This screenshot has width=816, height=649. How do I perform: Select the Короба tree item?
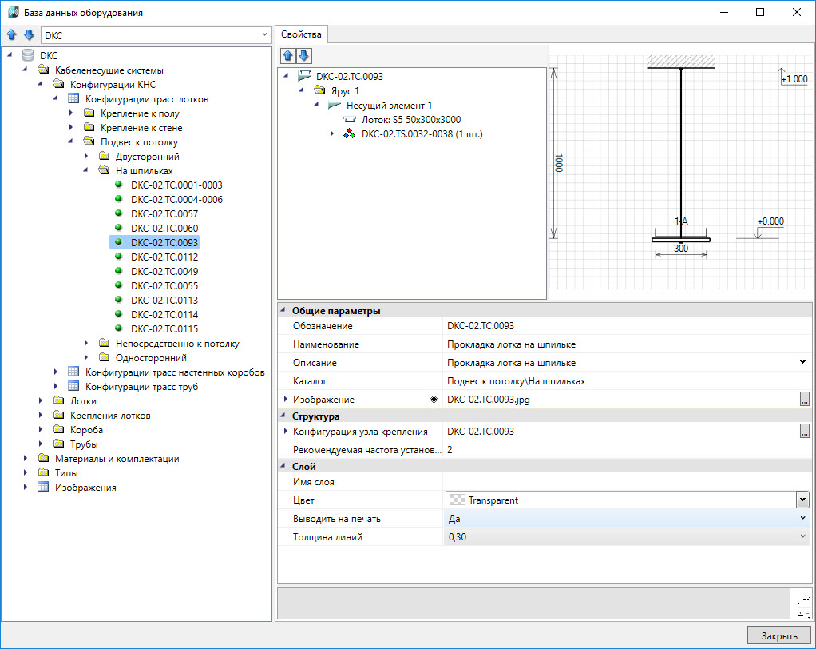tap(86, 429)
